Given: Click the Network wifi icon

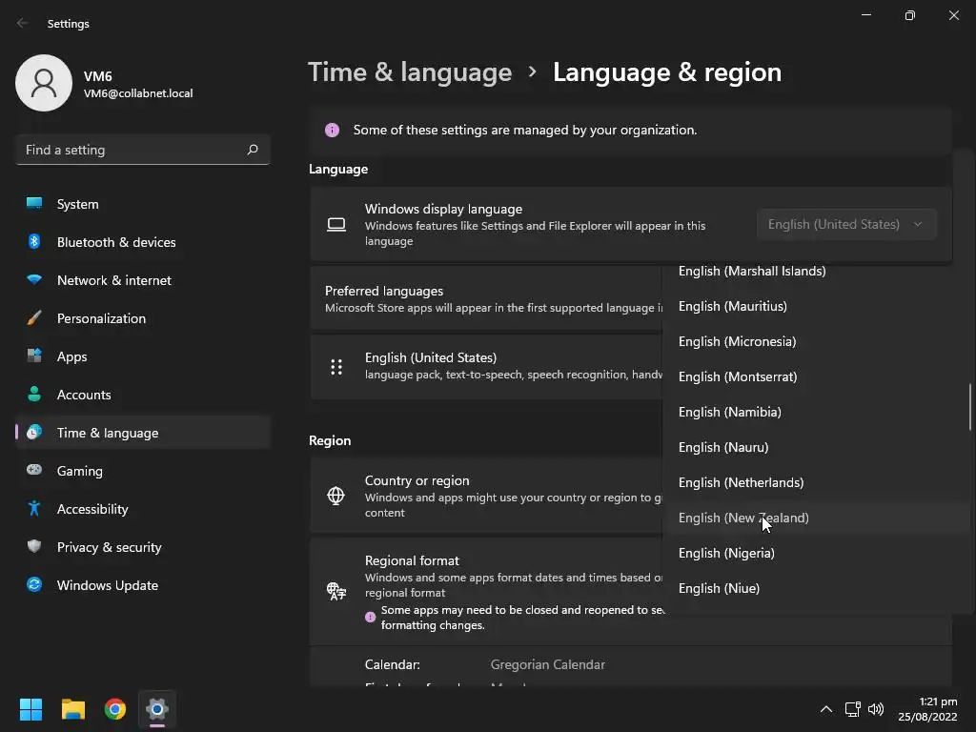Looking at the screenshot, I should tap(34, 279).
